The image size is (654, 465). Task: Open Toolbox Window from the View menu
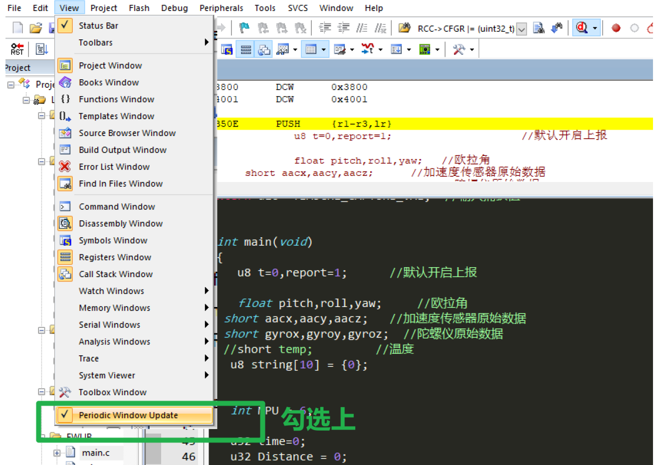(135, 392)
